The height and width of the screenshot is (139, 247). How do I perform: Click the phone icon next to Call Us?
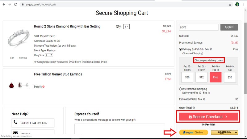(x=15, y=123)
